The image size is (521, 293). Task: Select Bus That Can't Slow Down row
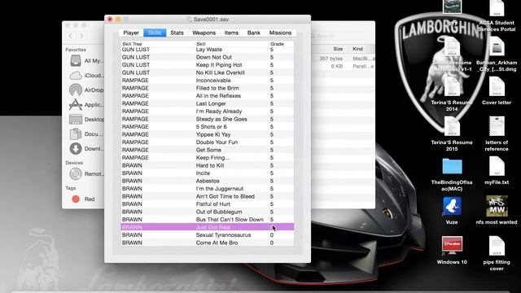tap(208, 219)
